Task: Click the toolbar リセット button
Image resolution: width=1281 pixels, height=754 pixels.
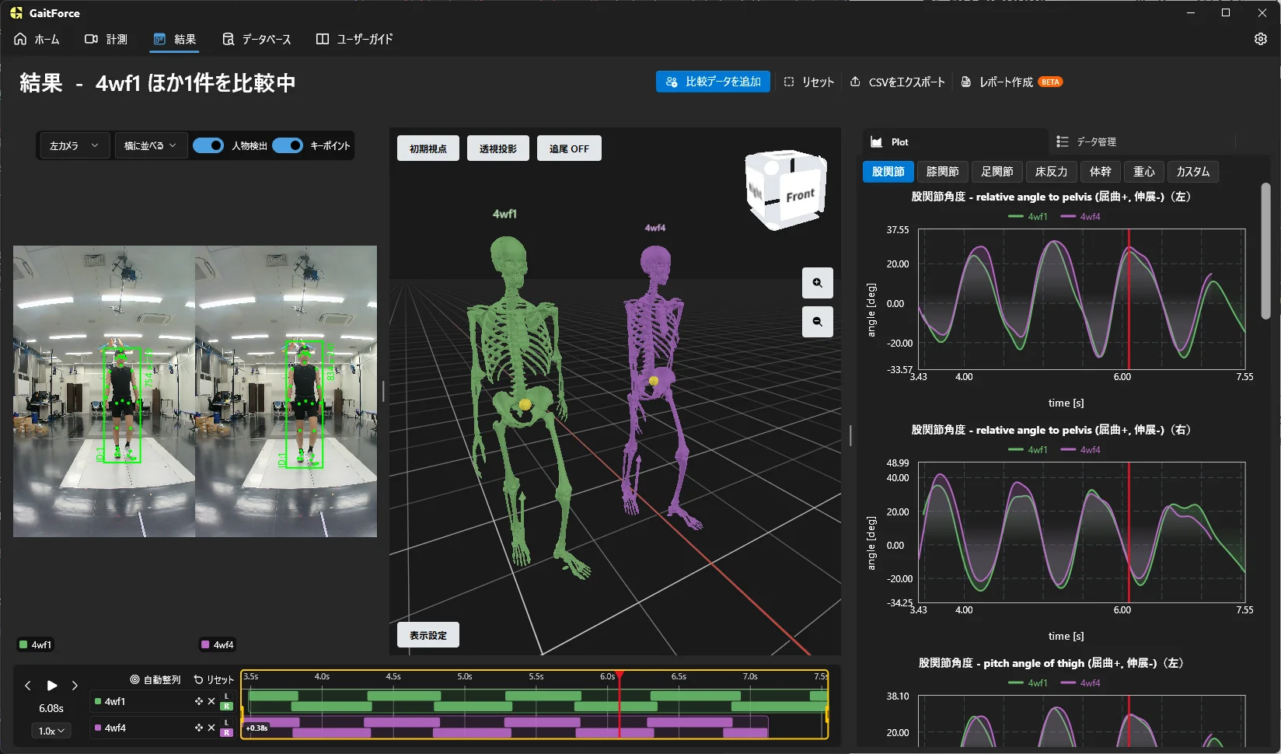Action: click(x=809, y=82)
